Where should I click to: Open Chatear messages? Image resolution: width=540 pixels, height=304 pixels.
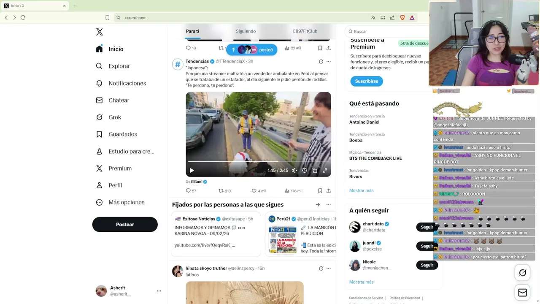pyautogui.click(x=113, y=100)
